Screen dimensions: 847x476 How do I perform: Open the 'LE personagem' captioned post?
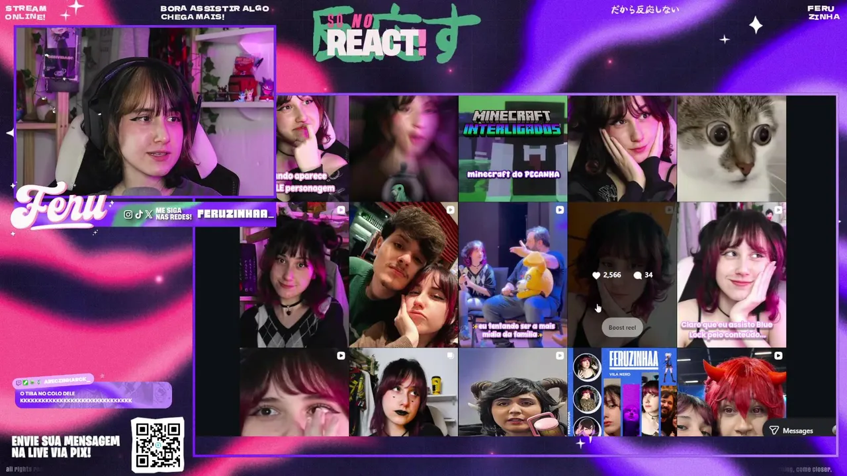pyautogui.click(x=312, y=148)
